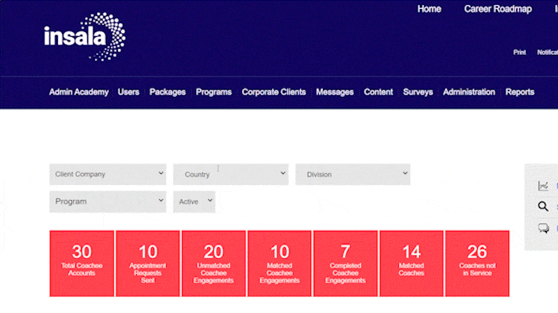
Task: Open the 26 Coaches not in Service tile
Action: [x=477, y=264]
